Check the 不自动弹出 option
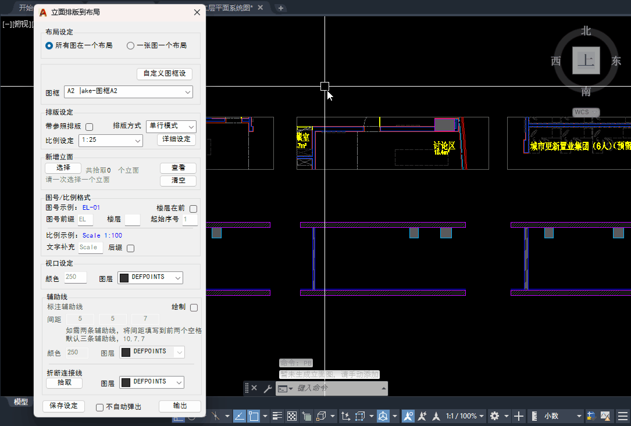This screenshot has height=426, width=631. 98,407
